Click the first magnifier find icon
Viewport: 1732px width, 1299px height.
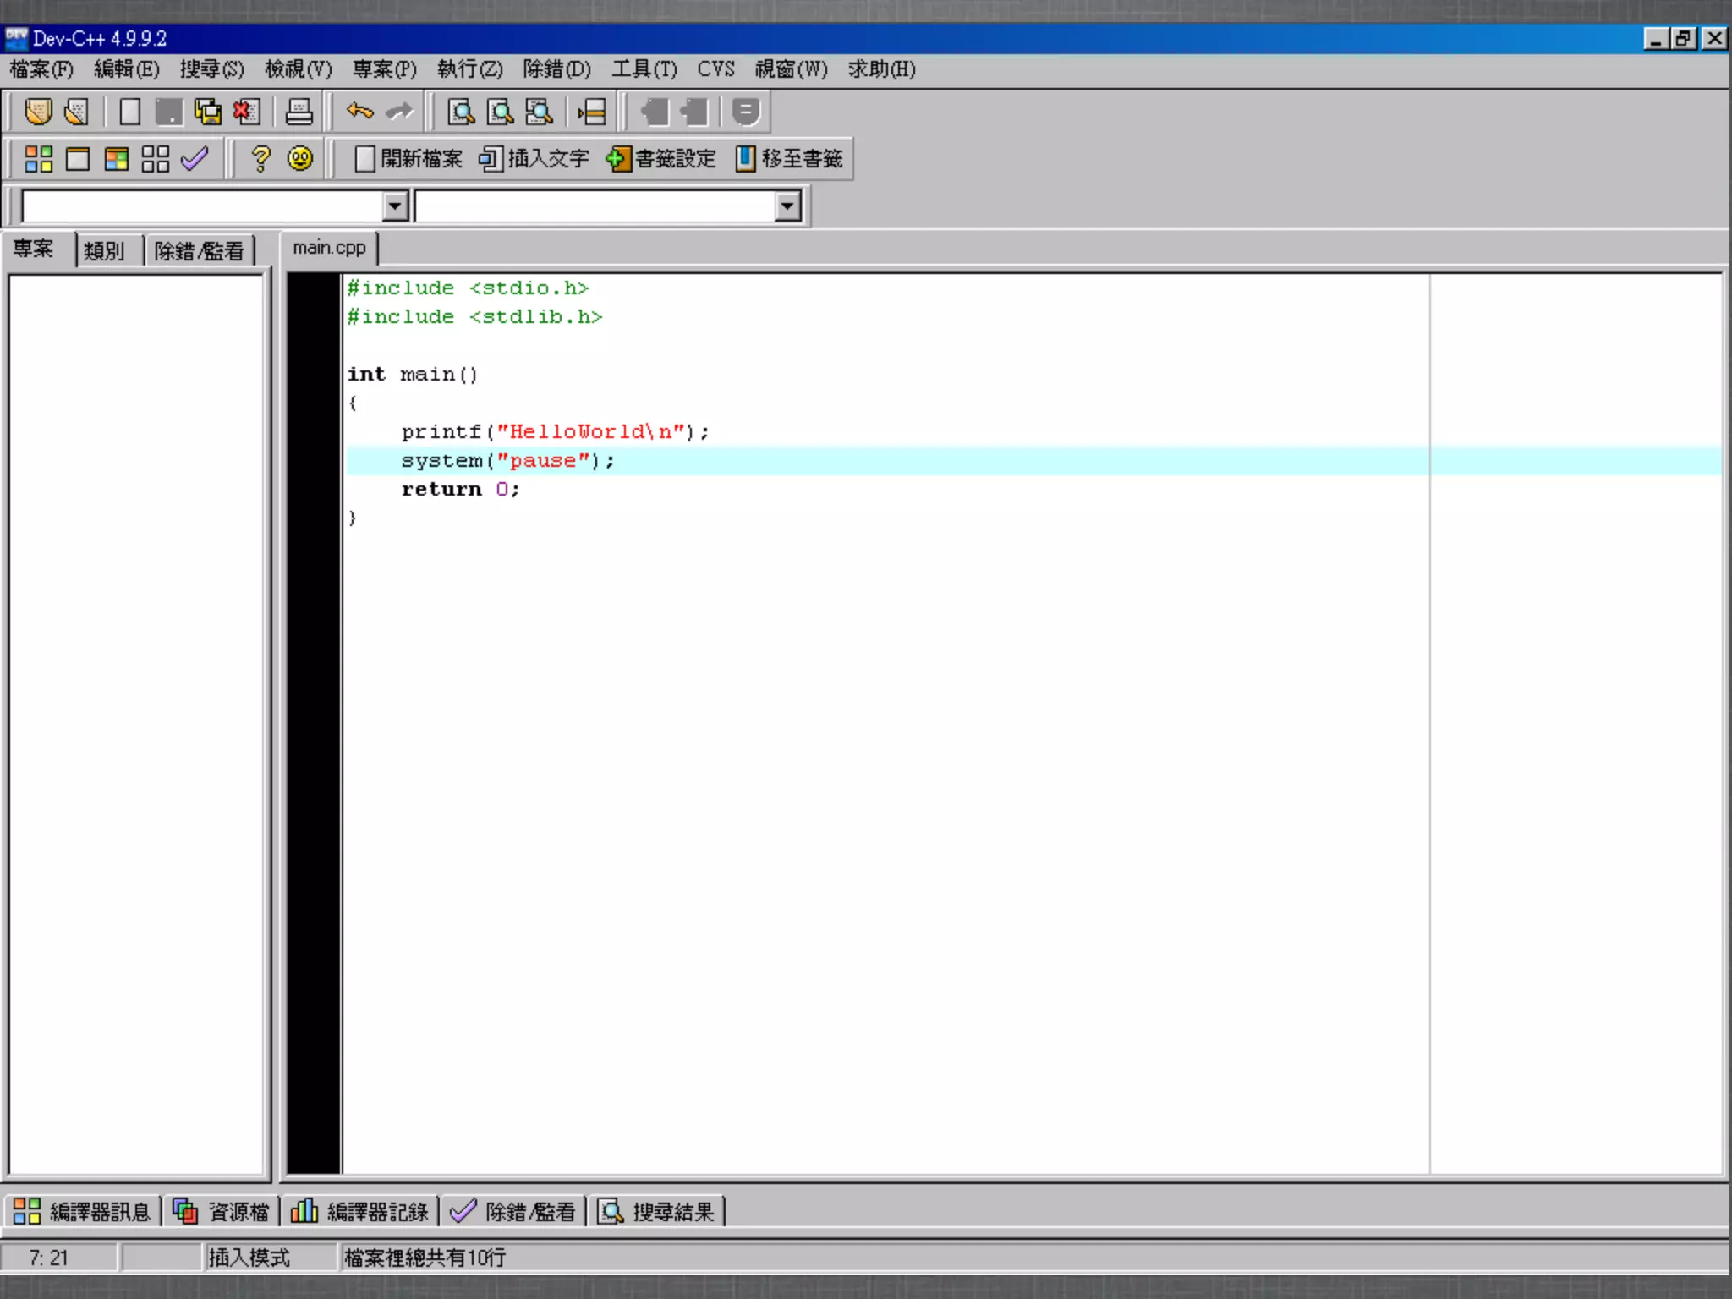(x=461, y=112)
